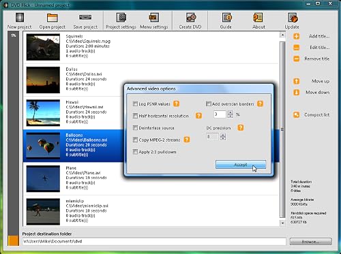Viewport: 341px width, 254px height.
Task: Increase the DC precision value
Action: click(223, 135)
